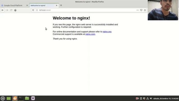The height and width of the screenshot is (101, 179).
Task: Click the red recording tray indicator
Action: point(137,98)
